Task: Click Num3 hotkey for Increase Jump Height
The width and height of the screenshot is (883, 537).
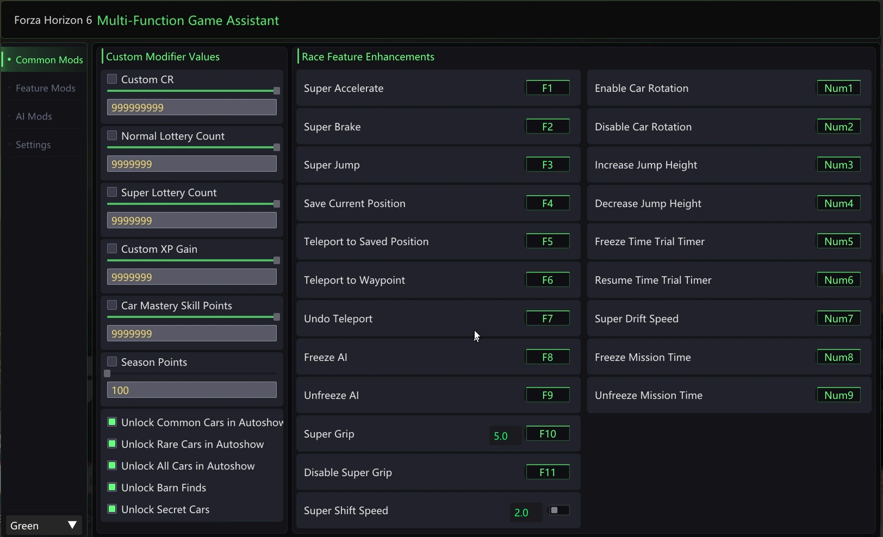Action: (x=838, y=165)
